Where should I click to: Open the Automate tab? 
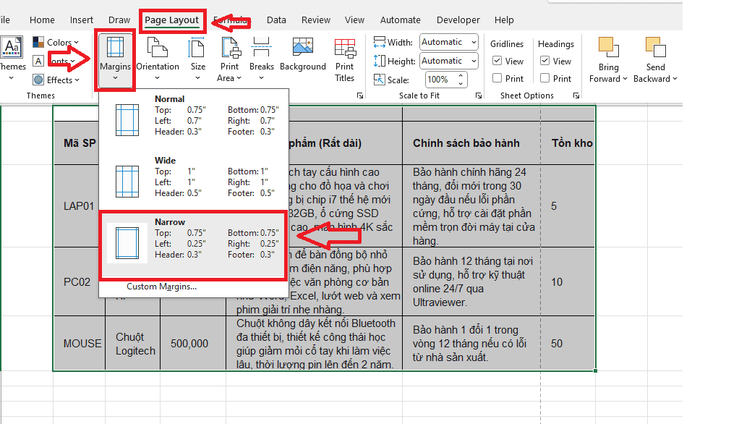click(x=400, y=20)
